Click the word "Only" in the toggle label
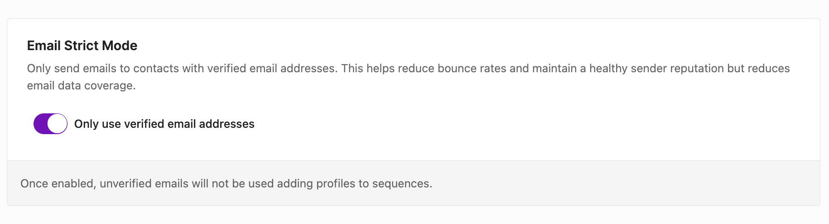Screen dimensions: 829x224 pos(86,124)
